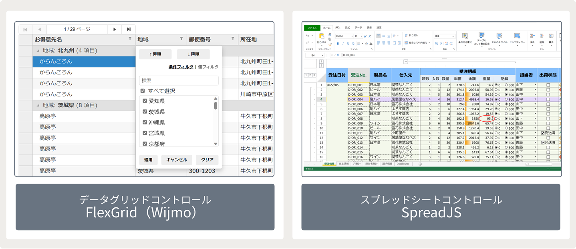The image size is (576, 249).
Task: Go to first page in FlexGrid pager
Action: tap(25, 29)
